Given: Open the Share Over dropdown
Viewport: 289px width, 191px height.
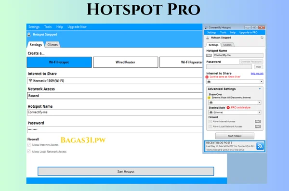Looking at the screenshot, I should 235,102.
